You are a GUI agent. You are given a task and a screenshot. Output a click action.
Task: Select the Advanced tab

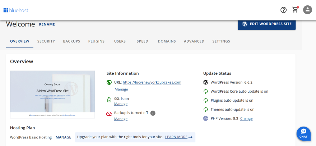coord(194,42)
